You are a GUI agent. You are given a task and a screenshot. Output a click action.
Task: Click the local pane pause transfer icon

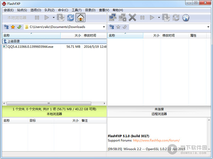pyautogui.click(x=37, y=17)
